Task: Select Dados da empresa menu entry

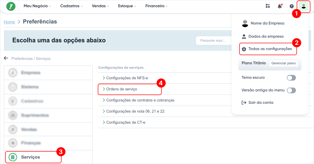Action: click(263, 36)
